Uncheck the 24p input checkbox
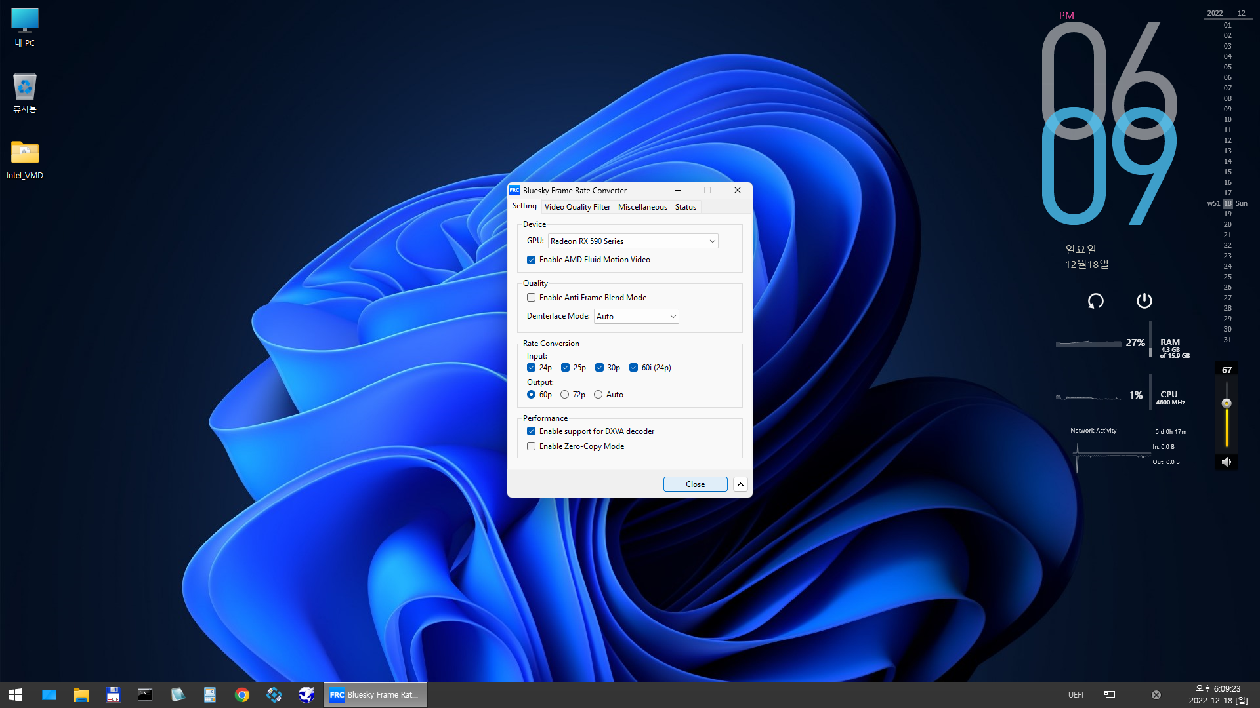Viewport: 1260px width, 708px height. click(531, 368)
